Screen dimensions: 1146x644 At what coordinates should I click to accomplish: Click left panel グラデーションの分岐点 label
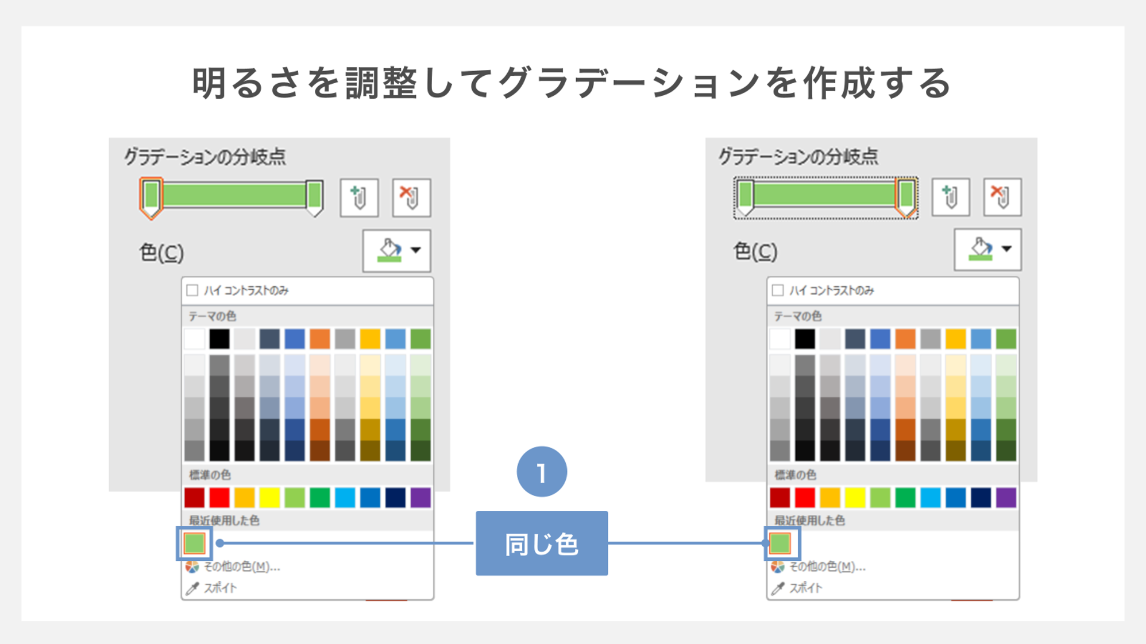[x=205, y=157]
